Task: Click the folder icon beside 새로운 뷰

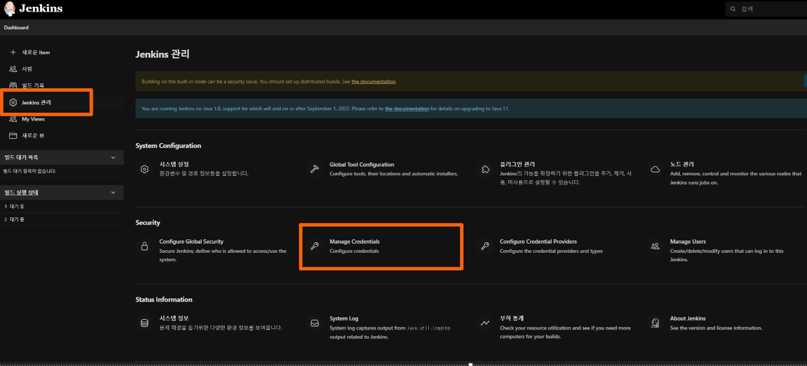Action: [13, 135]
